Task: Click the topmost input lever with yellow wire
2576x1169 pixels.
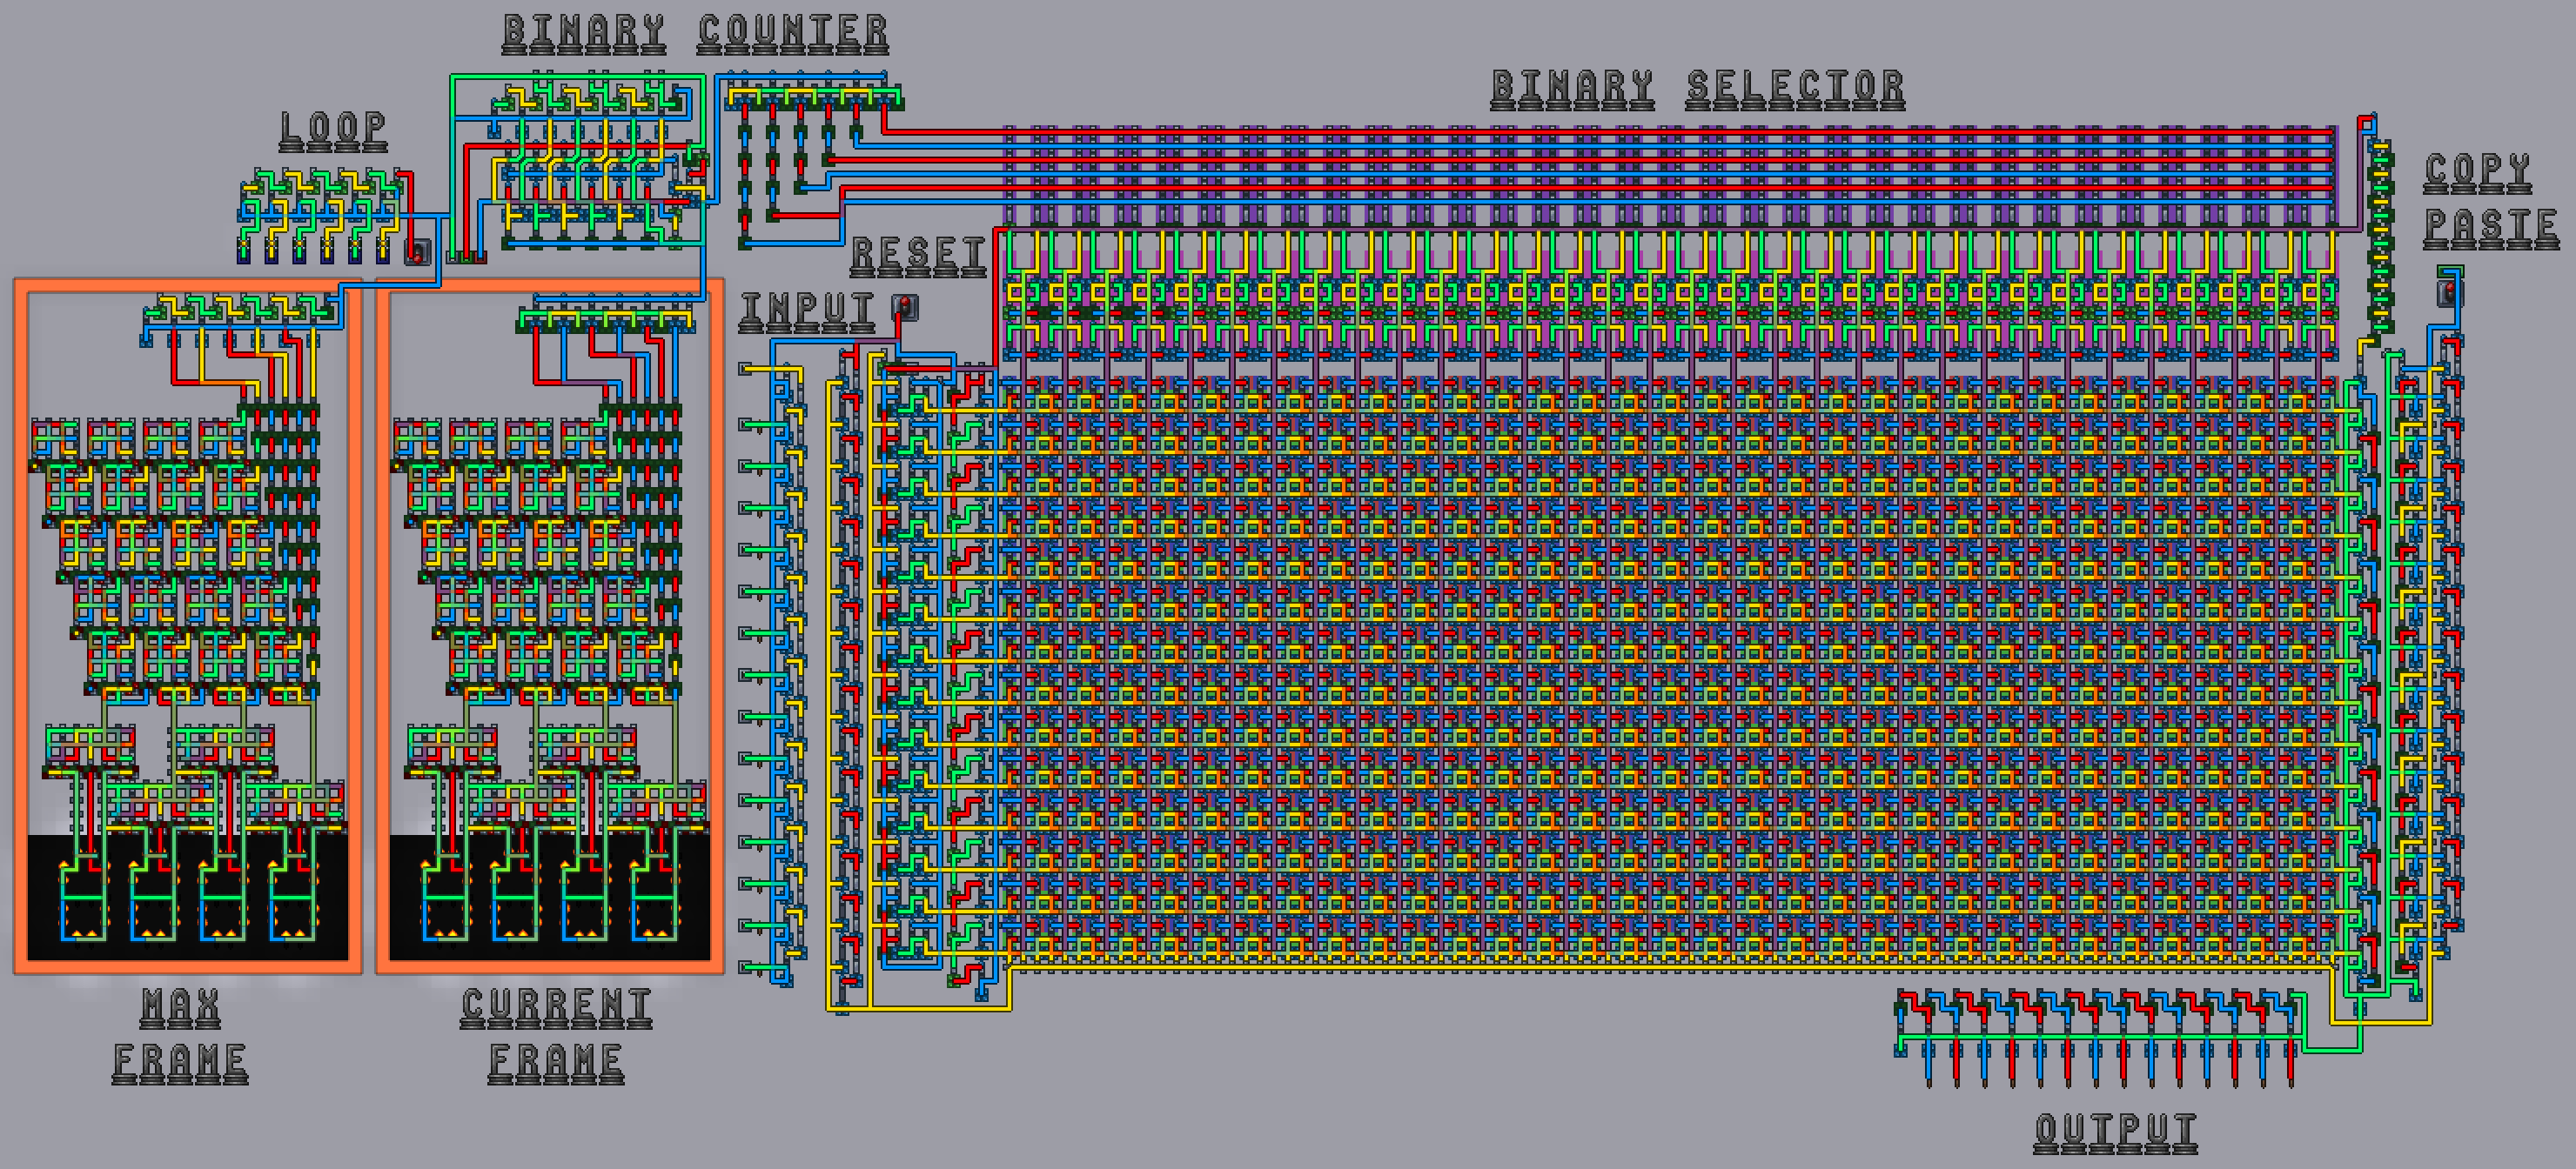Action: (x=746, y=369)
